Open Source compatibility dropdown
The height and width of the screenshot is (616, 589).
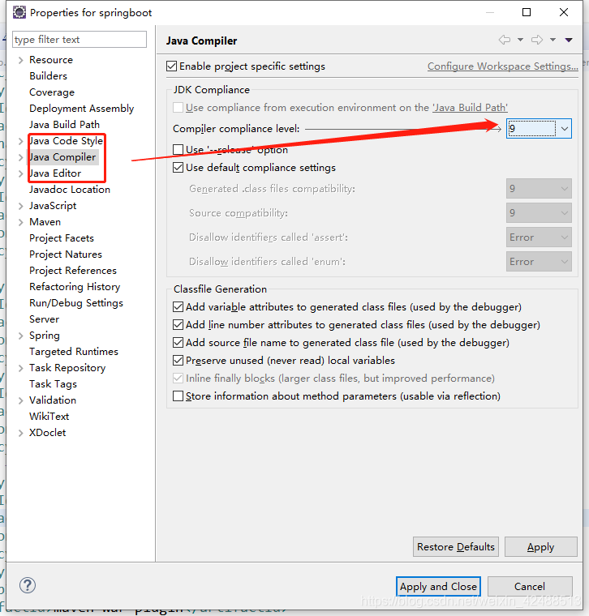click(x=539, y=213)
